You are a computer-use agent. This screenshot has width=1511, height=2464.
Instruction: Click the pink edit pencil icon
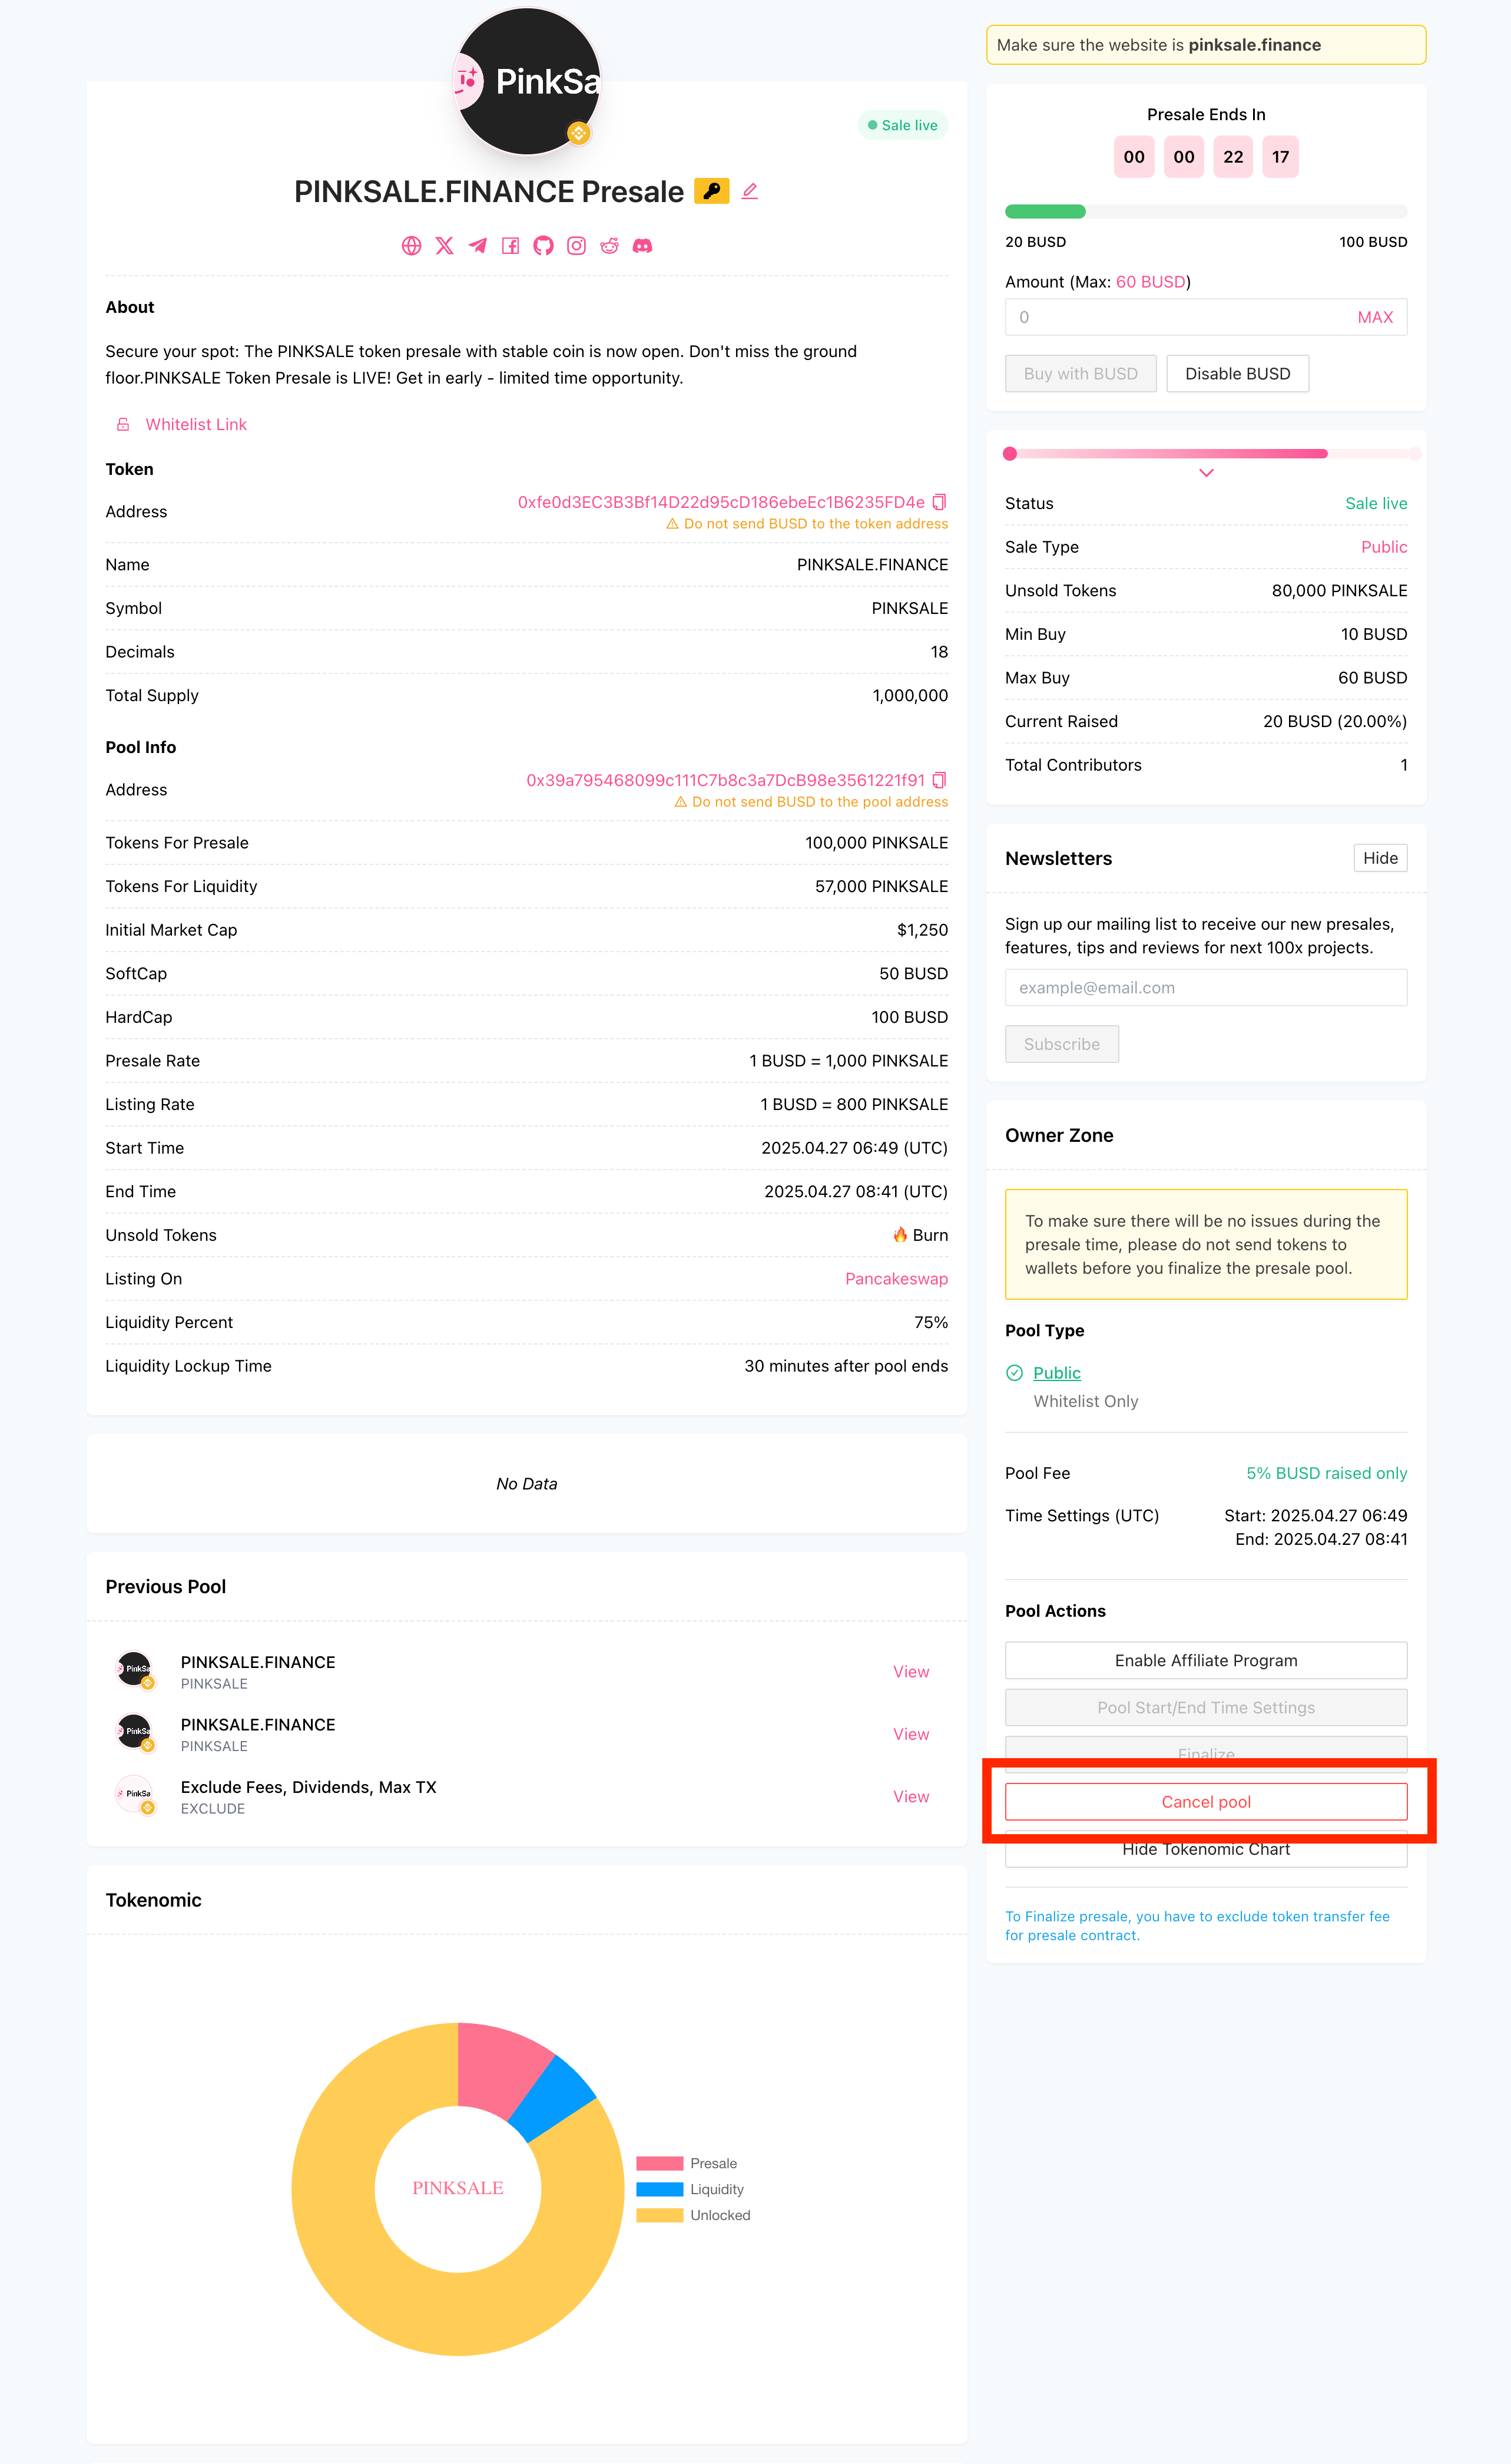pos(751,191)
